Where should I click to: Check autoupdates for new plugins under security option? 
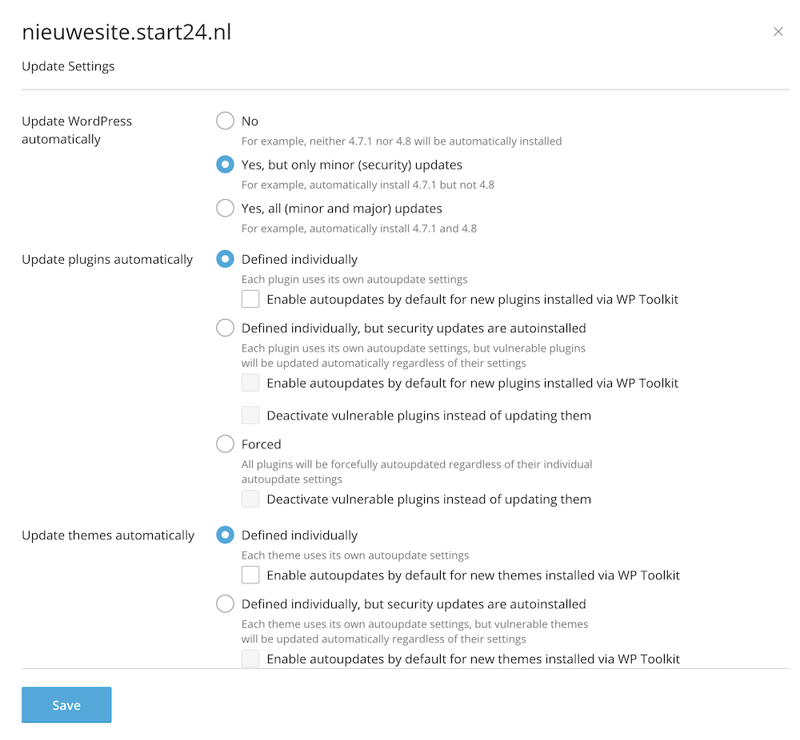[x=251, y=383]
